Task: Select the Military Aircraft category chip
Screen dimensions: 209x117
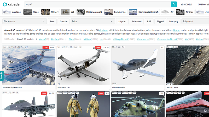Action: coord(90,12)
